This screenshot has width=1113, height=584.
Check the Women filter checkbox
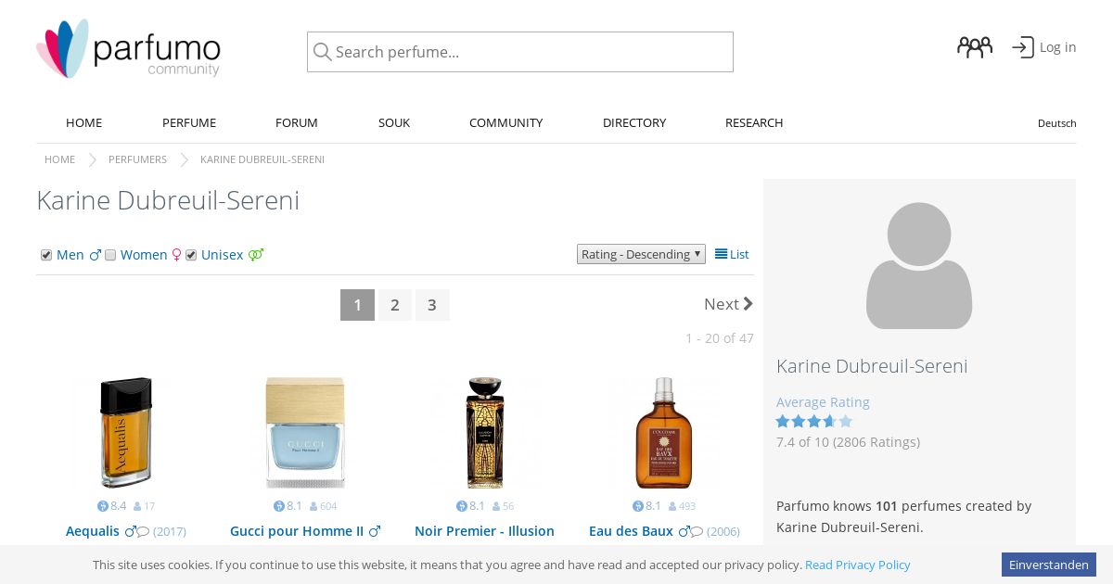pos(110,255)
